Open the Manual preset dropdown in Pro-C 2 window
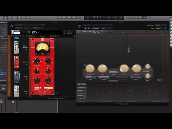The image size is (172, 129). 98,25
